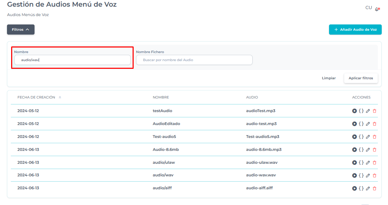Sort by the Nombre column header

point(161,97)
